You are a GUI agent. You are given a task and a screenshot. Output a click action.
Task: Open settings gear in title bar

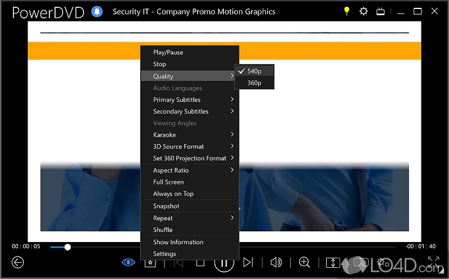pyautogui.click(x=363, y=11)
